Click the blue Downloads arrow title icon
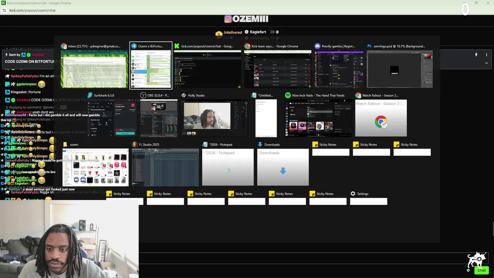This screenshot has width=494, height=278. (260, 144)
